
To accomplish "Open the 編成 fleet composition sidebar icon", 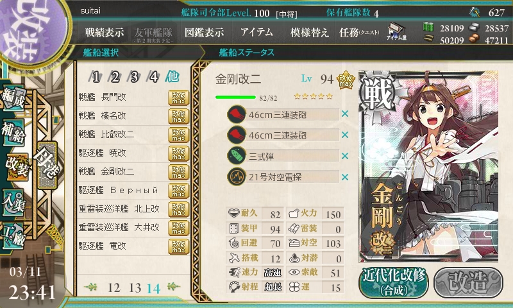I will (x=13, y=98).
